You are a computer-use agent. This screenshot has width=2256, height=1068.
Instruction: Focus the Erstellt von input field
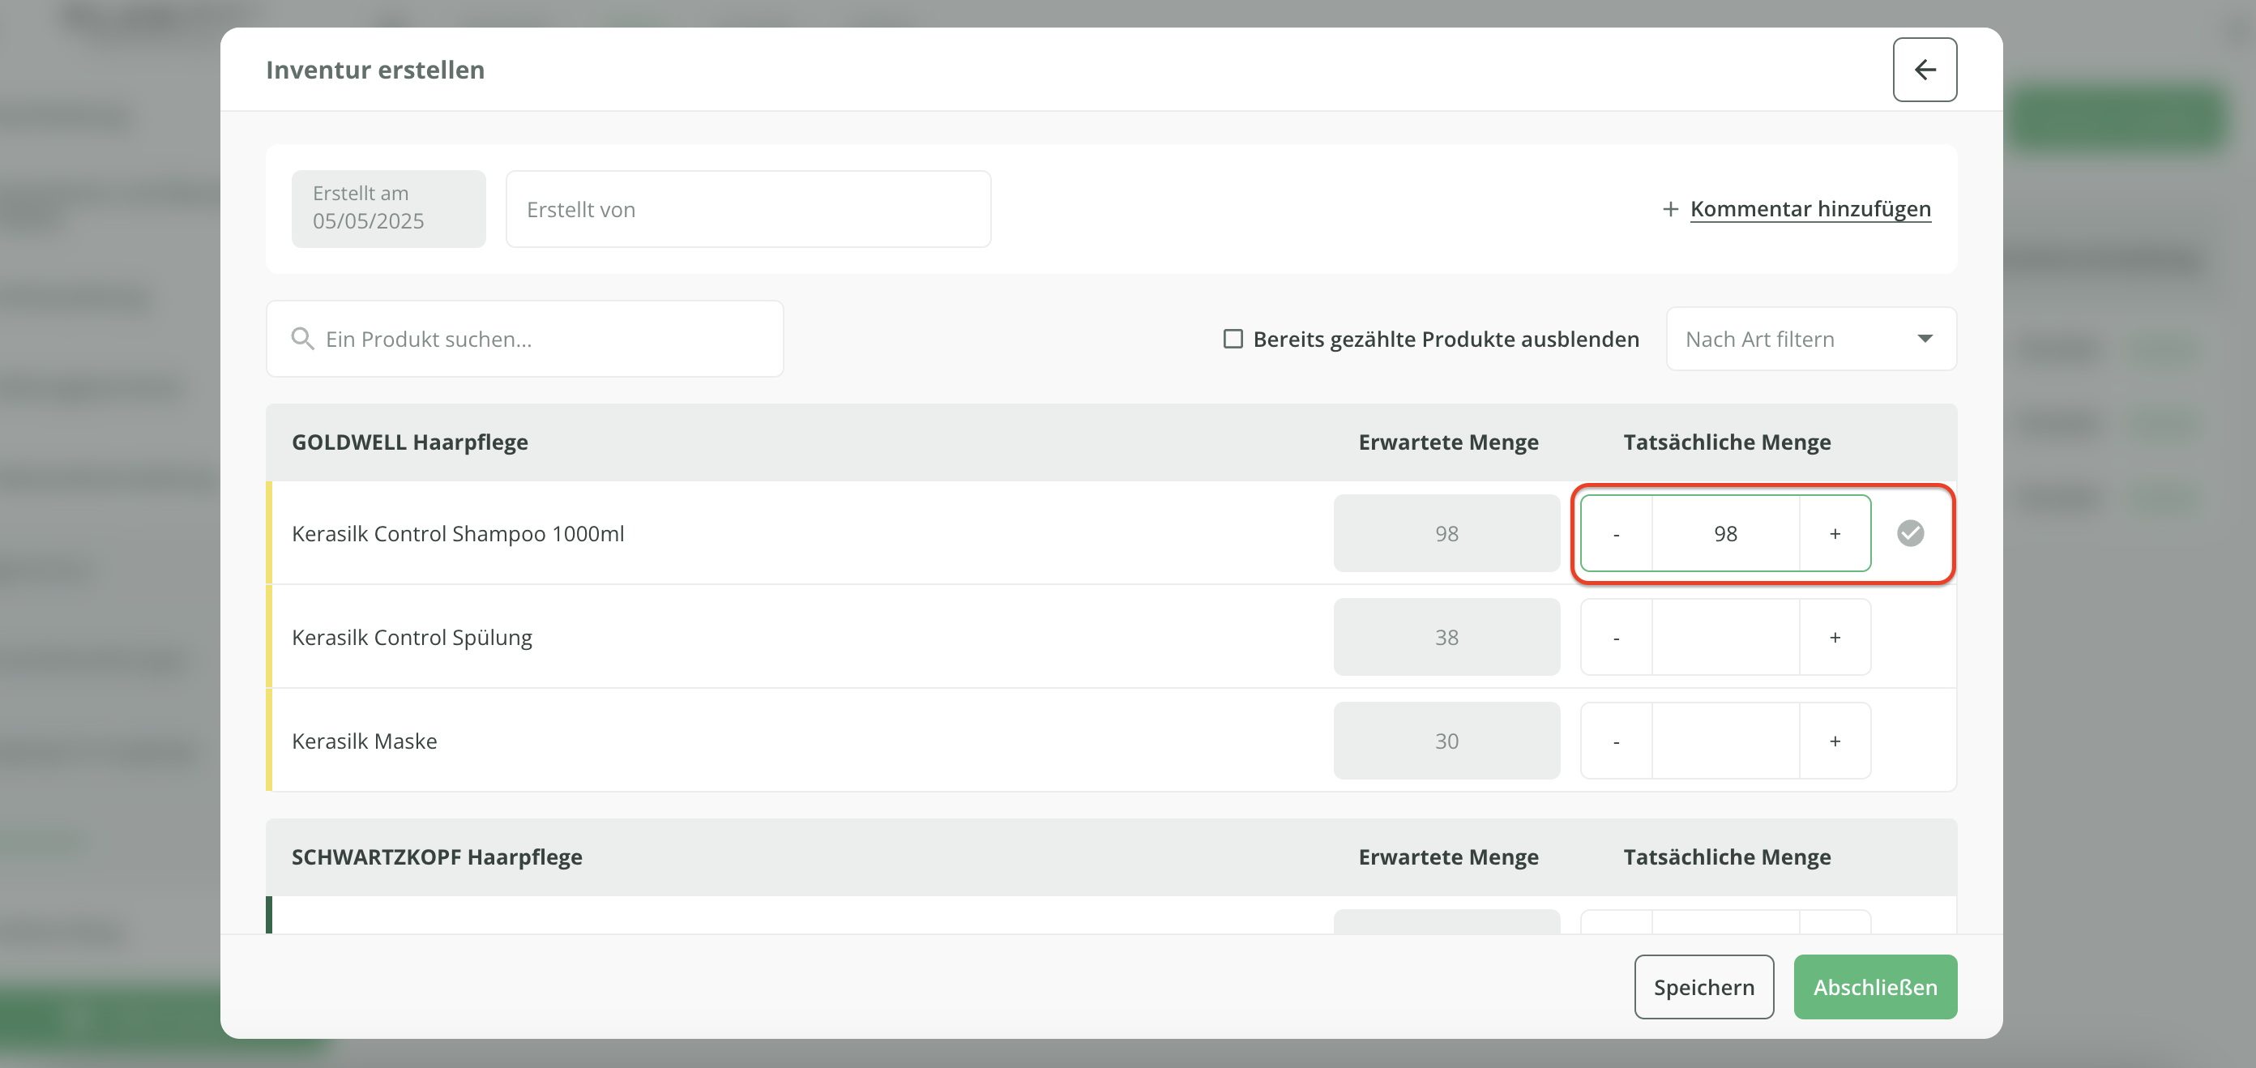(748, 209)
